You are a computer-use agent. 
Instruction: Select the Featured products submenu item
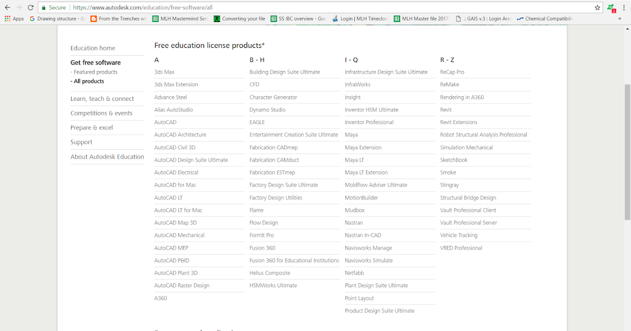(x=95, y=72)
